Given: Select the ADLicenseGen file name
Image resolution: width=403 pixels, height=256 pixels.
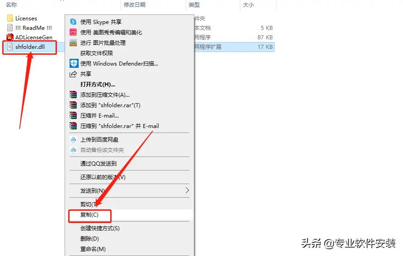Looking at the screenshot, I should 34,37.
